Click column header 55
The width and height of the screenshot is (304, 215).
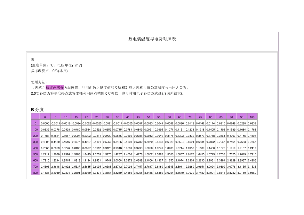coord(159,117)
